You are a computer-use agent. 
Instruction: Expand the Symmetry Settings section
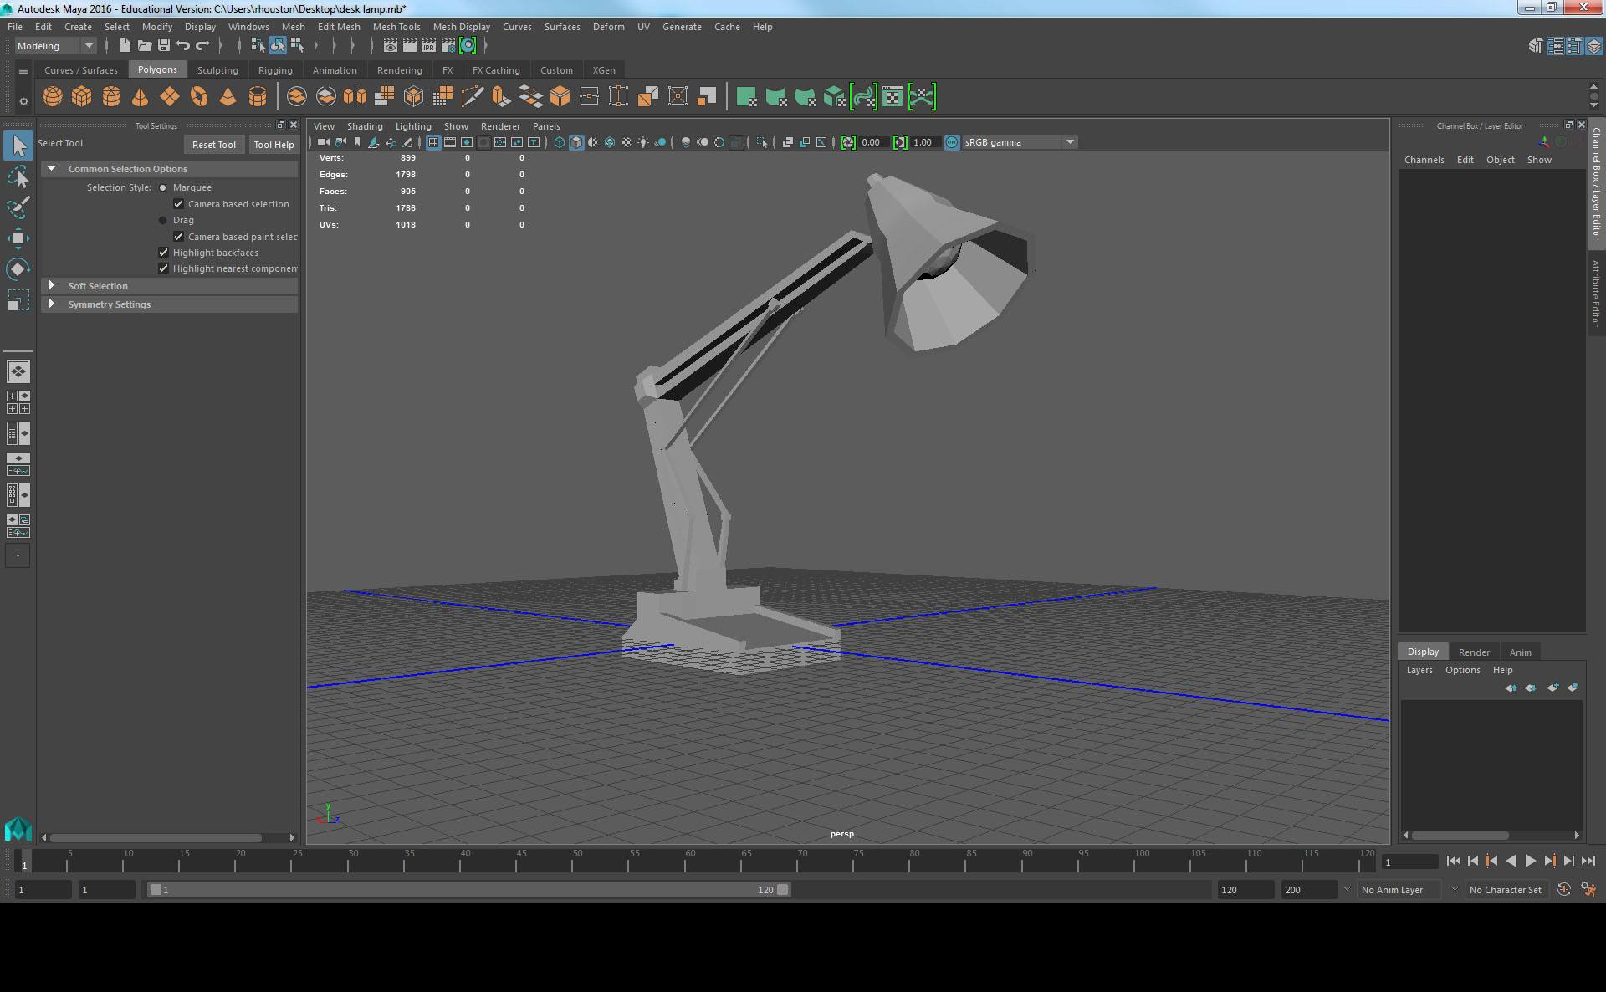(52, 304)
